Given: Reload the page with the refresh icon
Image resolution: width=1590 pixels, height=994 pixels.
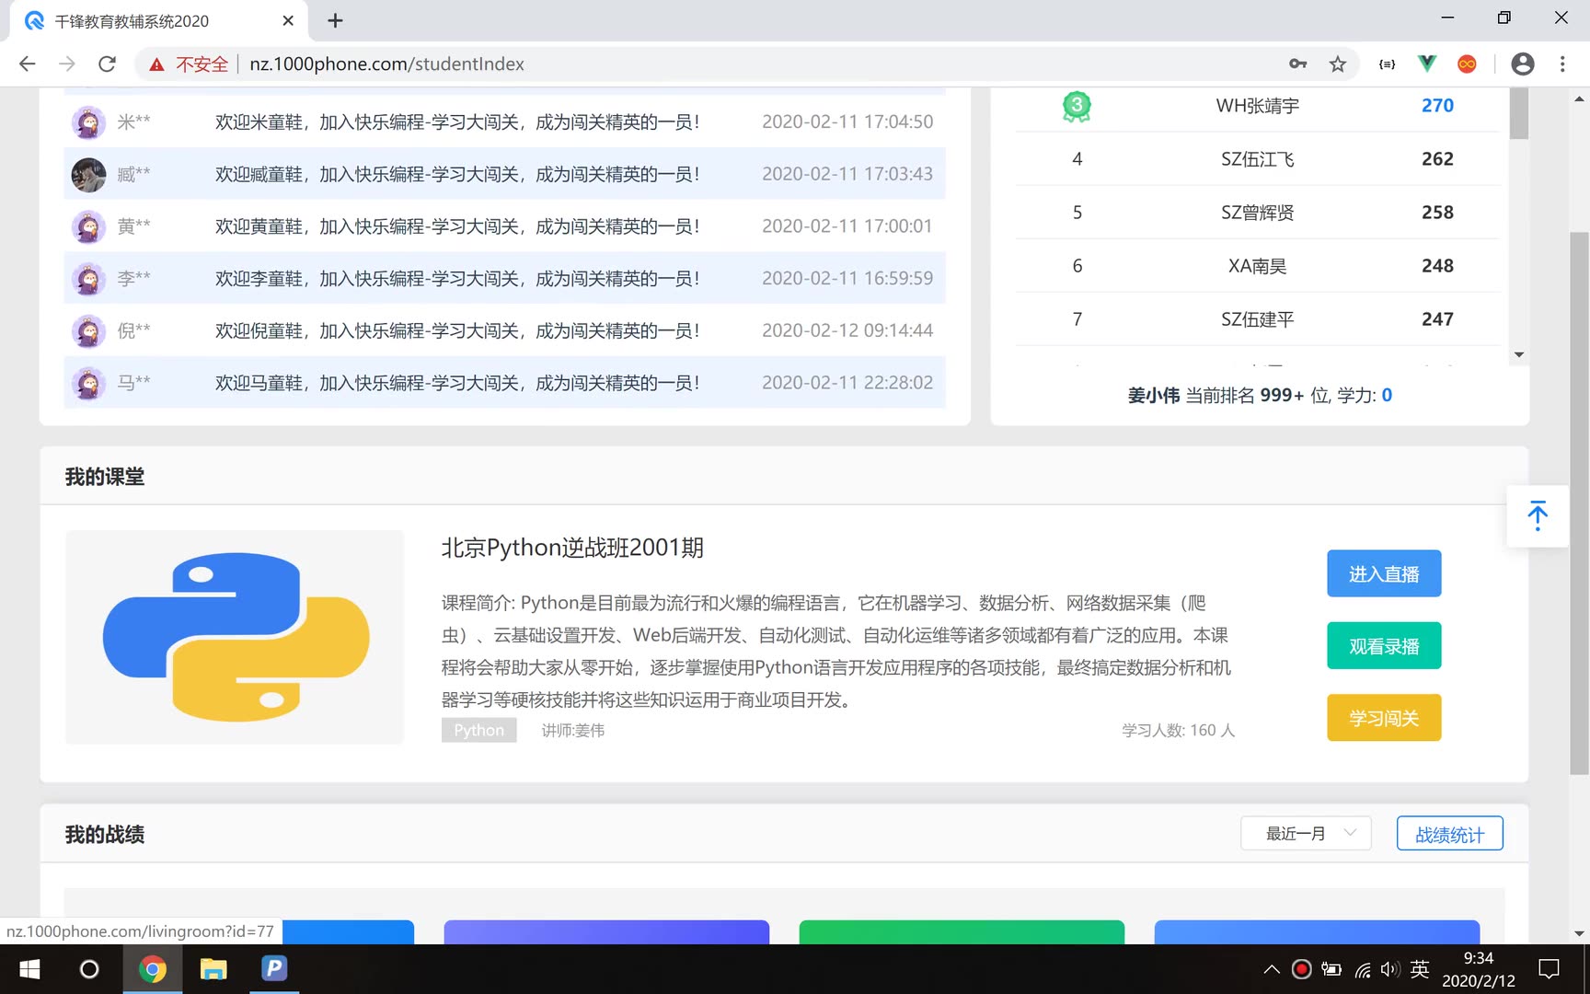Looking at the screenshot, I should point(107,64).
